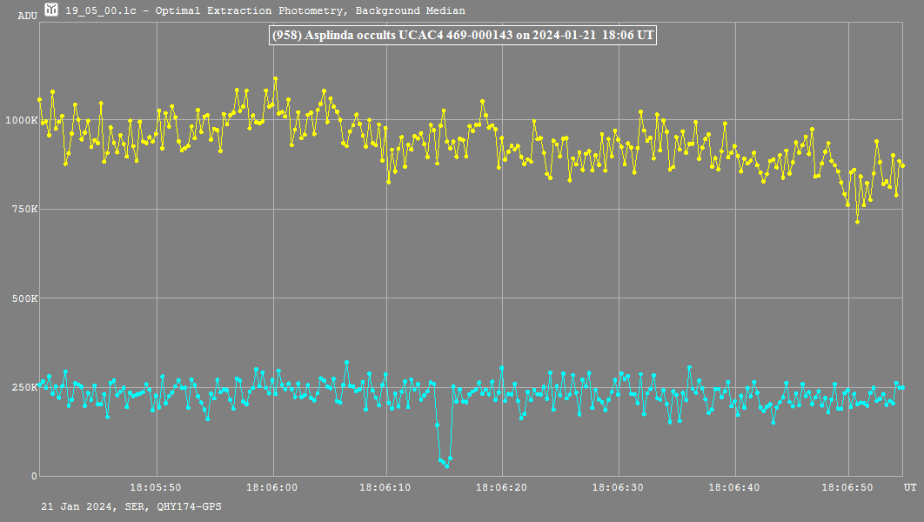
Task: Click the lowest cyan occultation dip point
Action: pyautogui.click(x=446, y=465)
